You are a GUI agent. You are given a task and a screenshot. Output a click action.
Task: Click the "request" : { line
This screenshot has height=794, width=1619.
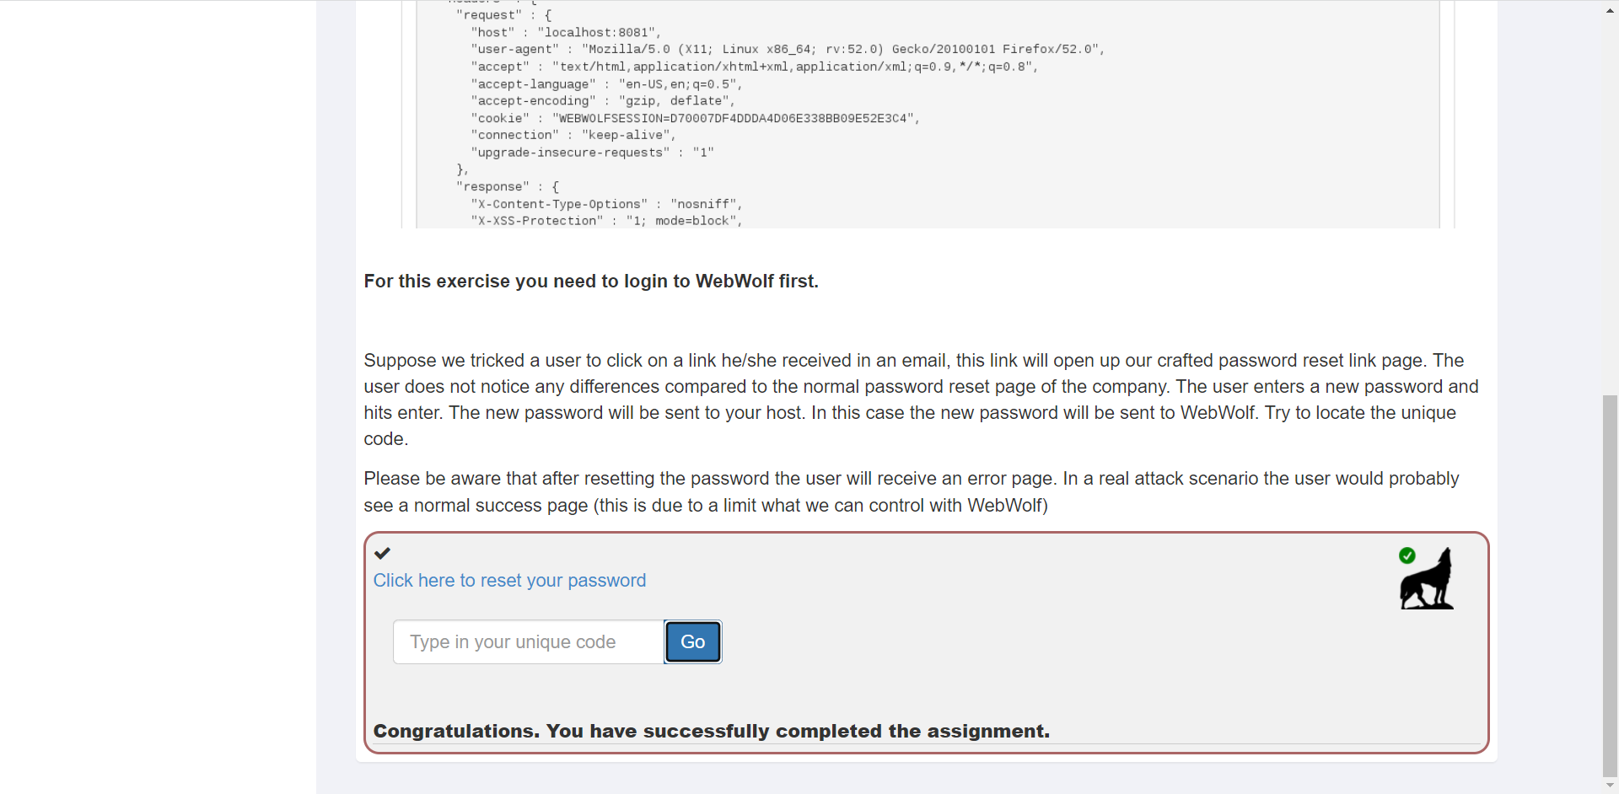click(x=504, y=15)
